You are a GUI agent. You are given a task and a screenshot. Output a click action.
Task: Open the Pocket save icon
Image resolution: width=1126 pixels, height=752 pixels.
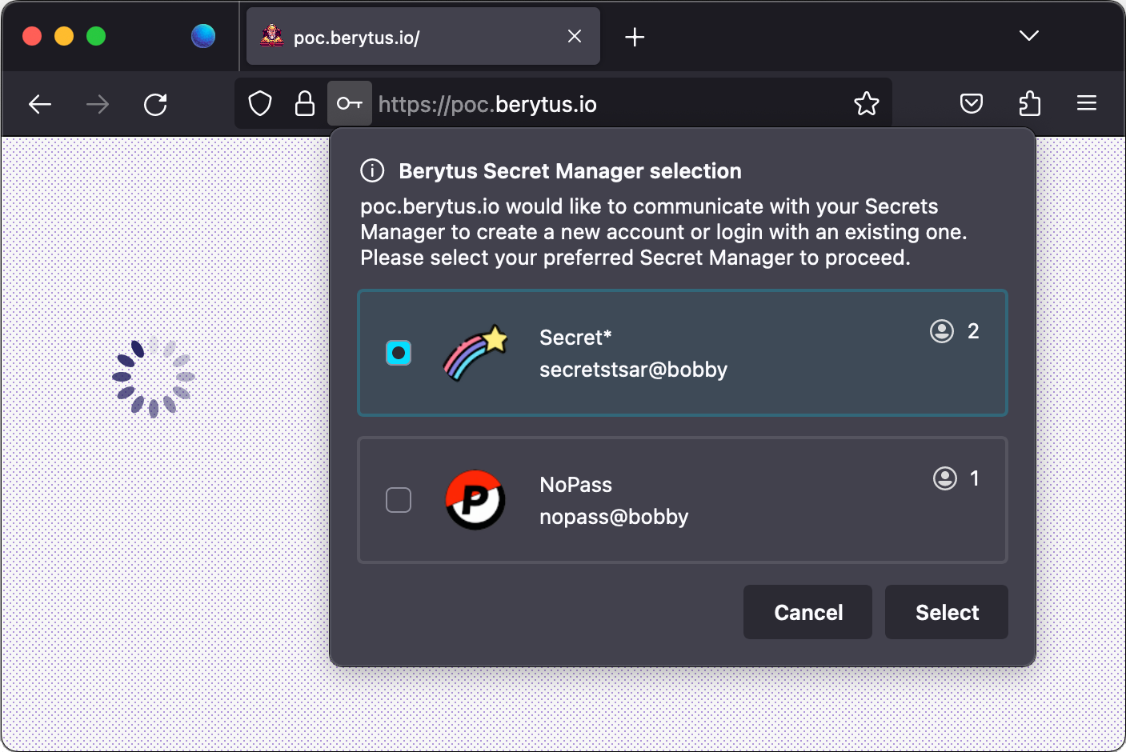(x=972, y=103)
